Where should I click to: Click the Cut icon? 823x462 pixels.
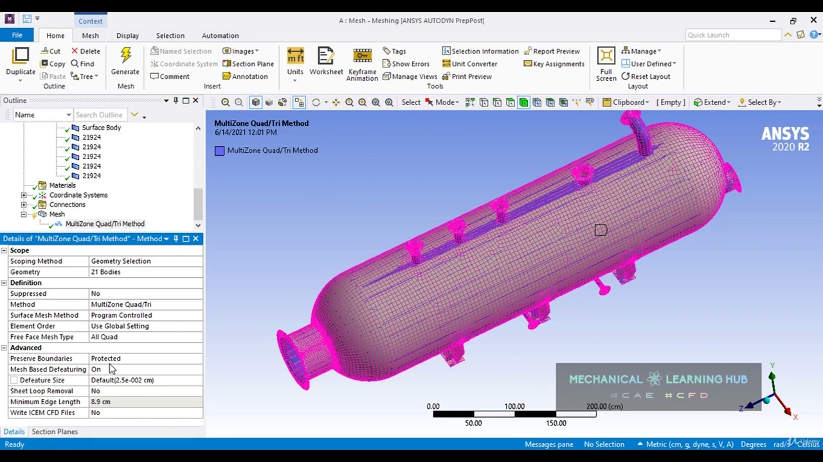[50, 51]
